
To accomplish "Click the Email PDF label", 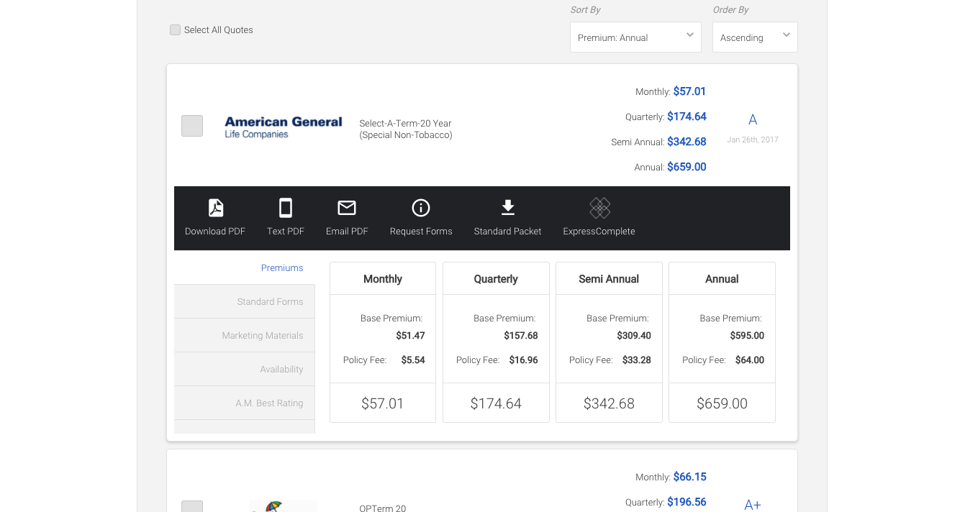I will tap(347, 232).
